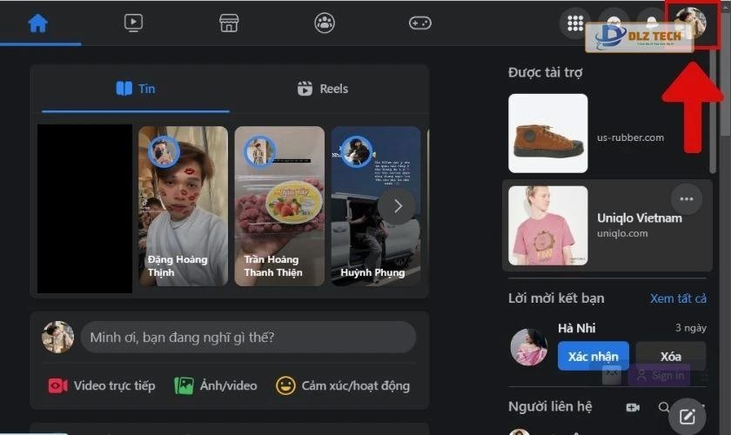Click the Lời mời kết bạn heading
731x435 pixels.
point(556,298)
